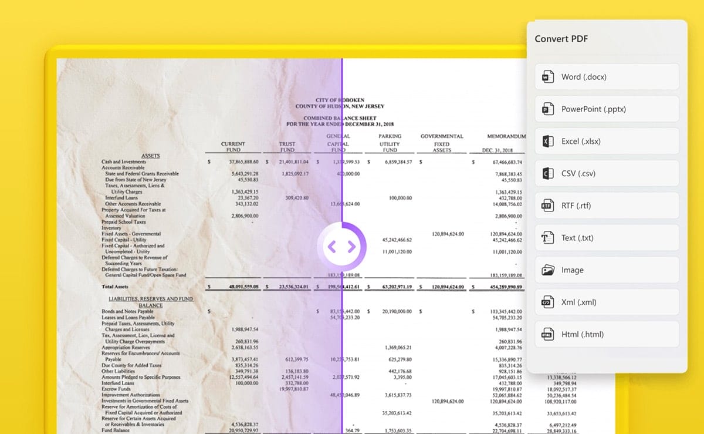Screen dimensions: 704x434
Task: Grab the circular before/after comparison slider handle
Action: [341, 247]
